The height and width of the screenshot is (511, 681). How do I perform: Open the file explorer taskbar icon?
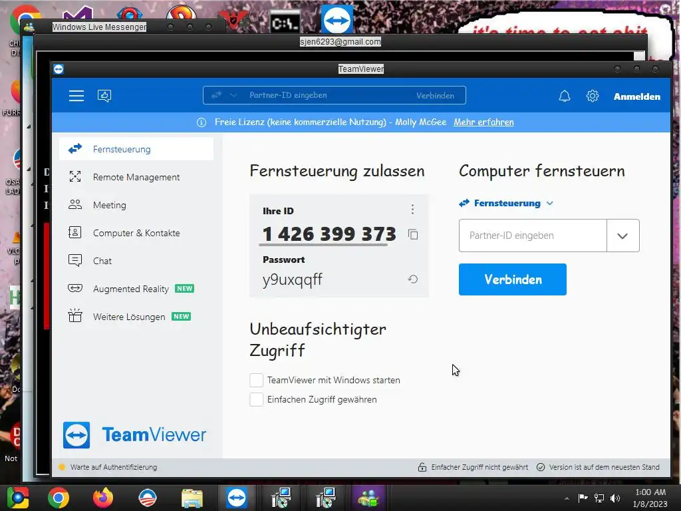(192, 498)
